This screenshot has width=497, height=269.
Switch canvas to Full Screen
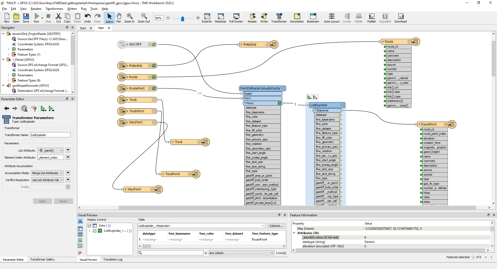point(236,18)
